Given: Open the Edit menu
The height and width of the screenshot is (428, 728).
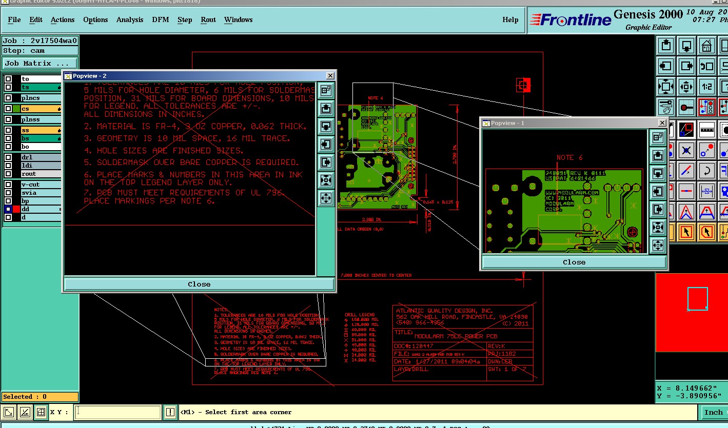Looking at the screenshot, I should tap(36, 19).
